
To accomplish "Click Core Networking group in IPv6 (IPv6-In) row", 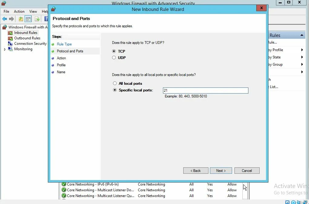I will pos(151,184).
